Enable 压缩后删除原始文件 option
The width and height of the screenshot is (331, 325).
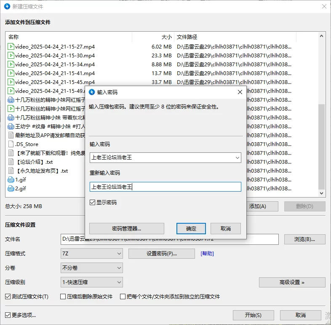click(x=63, y=297)
